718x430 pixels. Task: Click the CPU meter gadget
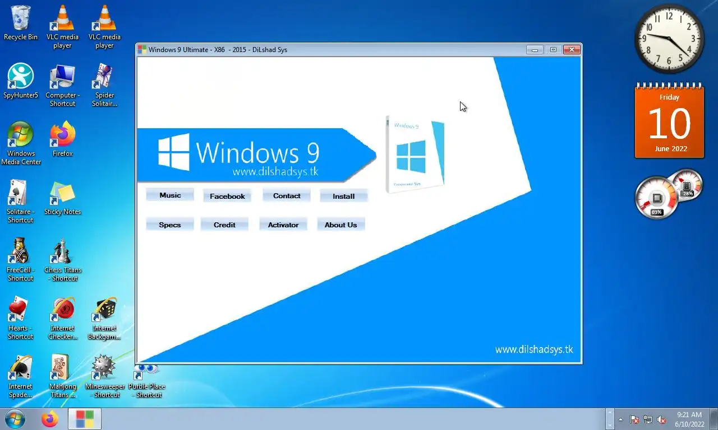[x=668, y=194]
